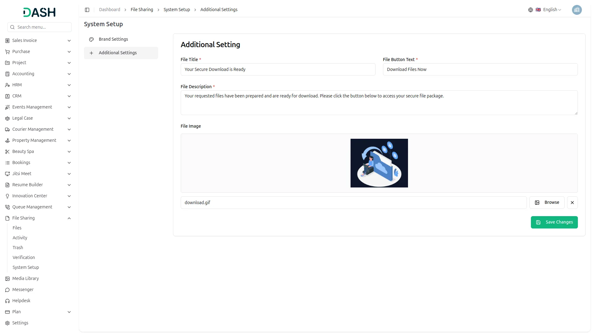Image resolution: width=593 pixels, height=333 pixels.
Task: Open the English language dropdown
Action: click(x=550, y=10)
